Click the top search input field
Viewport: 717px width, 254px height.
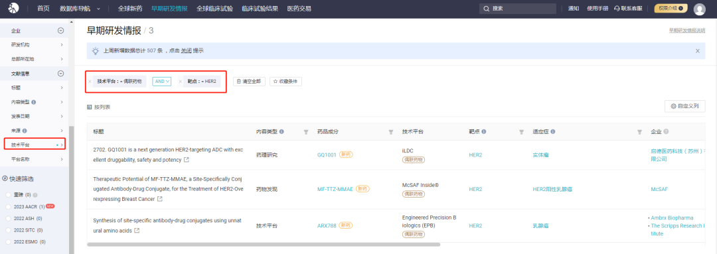pyautogui.click(x=518, y=9)
